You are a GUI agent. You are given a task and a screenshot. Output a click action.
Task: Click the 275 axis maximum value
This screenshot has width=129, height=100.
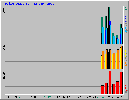coord(4,47)
